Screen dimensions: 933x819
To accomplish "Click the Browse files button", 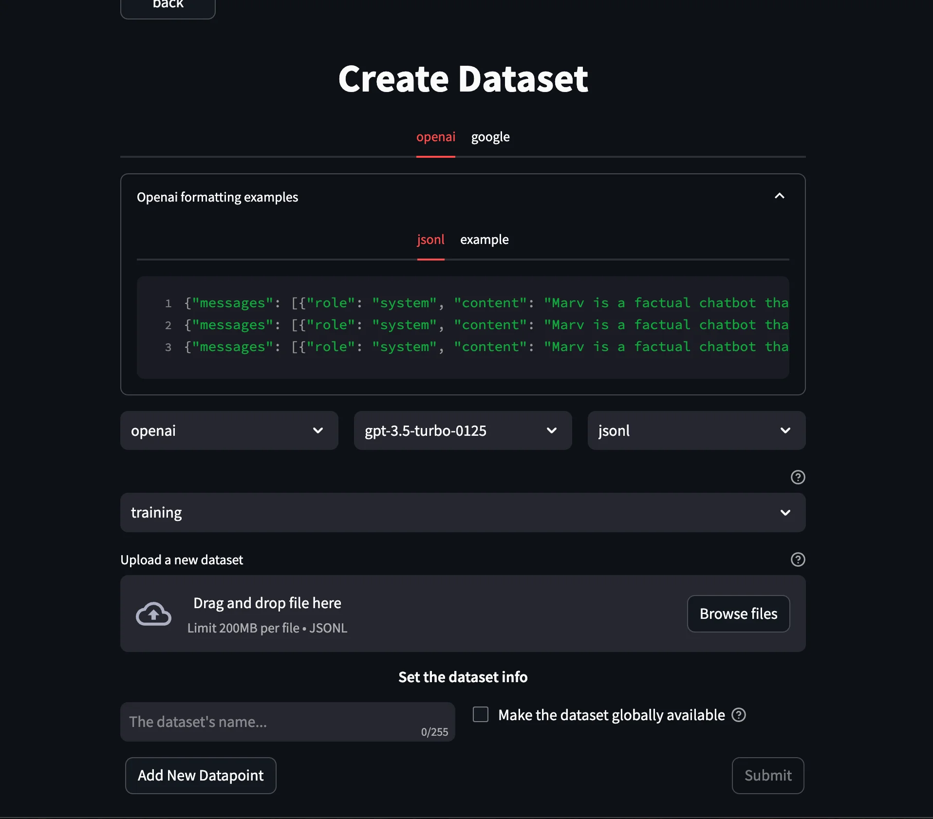I will click(x=738, y=614).
